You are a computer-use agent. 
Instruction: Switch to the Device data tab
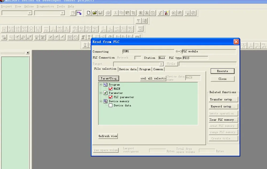(128, 69)
